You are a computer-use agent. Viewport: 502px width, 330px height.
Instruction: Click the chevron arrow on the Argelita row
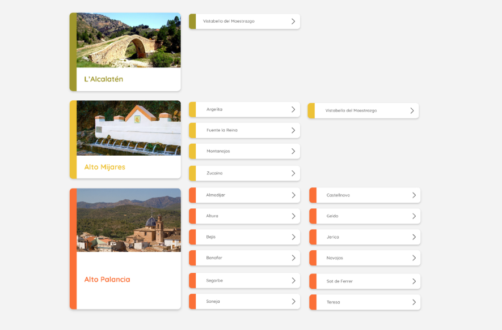pyautogui.click(x=293, y=110)
